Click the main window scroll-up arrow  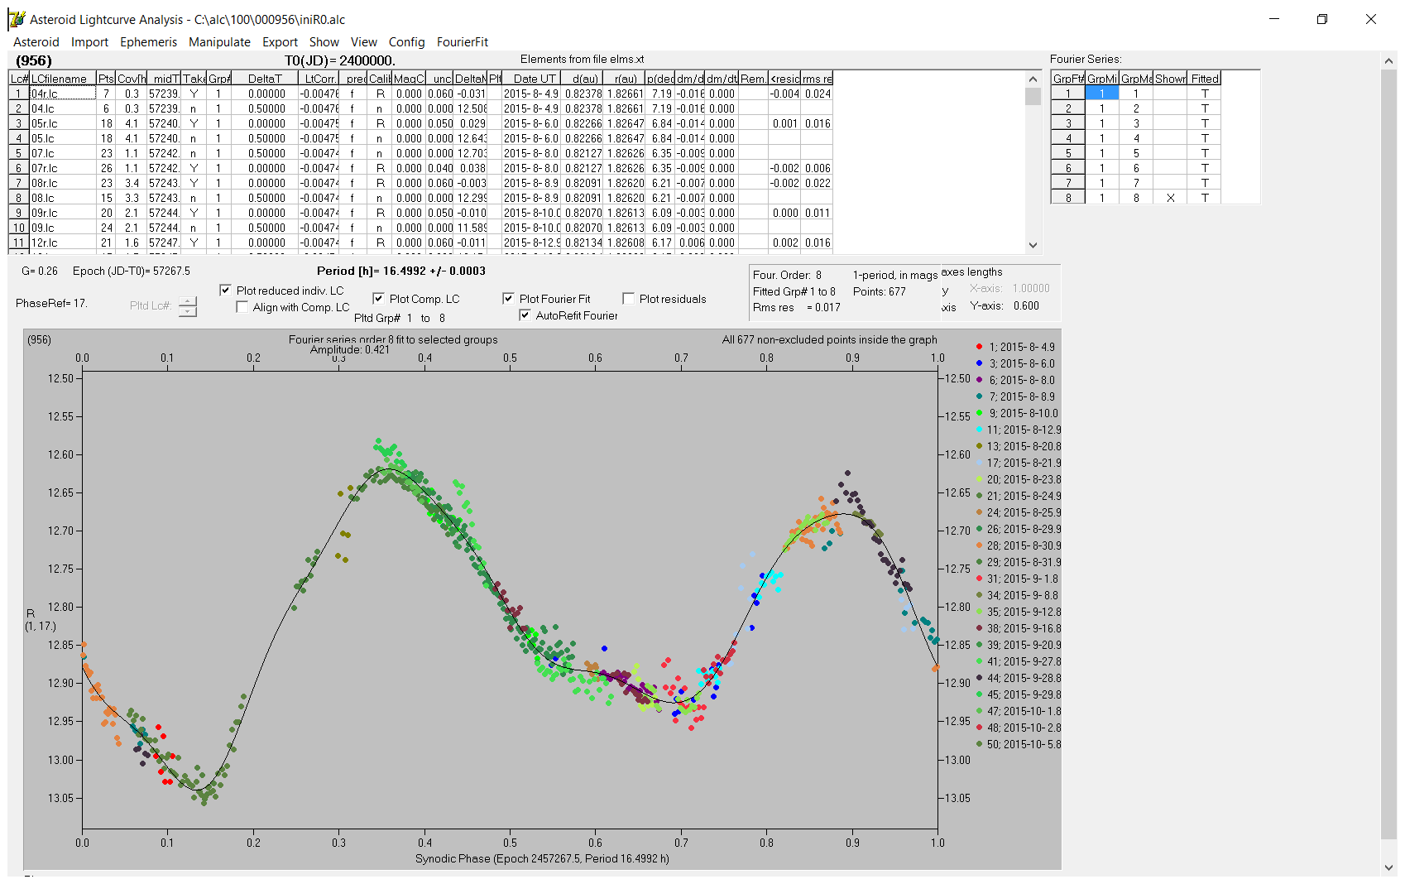(1388, 60)
